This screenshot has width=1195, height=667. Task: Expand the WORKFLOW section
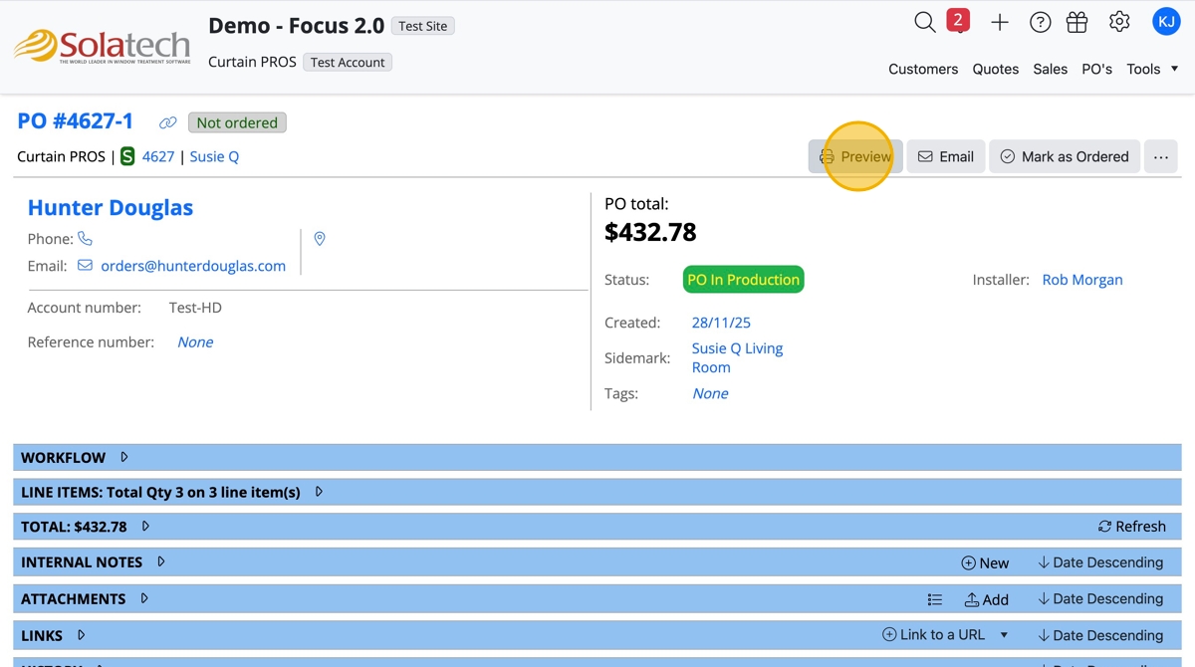point(124,457)
